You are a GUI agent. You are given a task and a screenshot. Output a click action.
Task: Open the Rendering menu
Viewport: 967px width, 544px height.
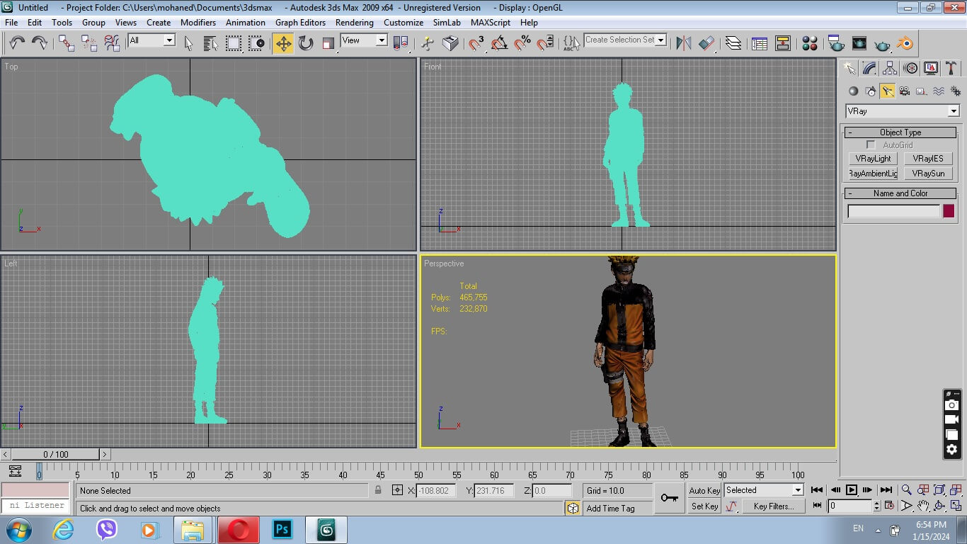(354, 23)
